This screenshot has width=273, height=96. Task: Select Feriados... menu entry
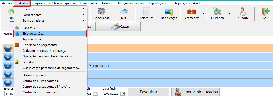50,62
